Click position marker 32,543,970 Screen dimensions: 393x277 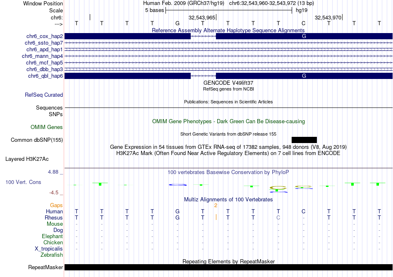point(328,17)
